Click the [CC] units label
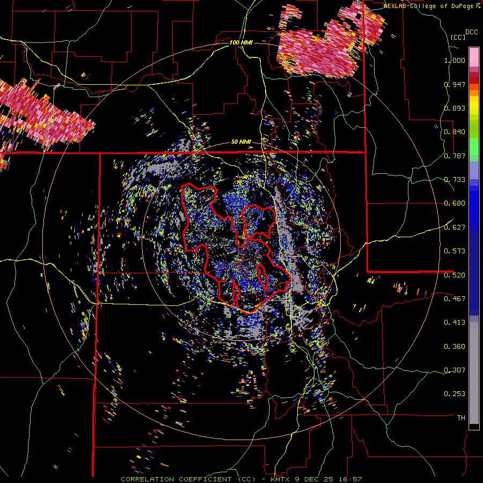483x483 pixels. coord(458,37)
